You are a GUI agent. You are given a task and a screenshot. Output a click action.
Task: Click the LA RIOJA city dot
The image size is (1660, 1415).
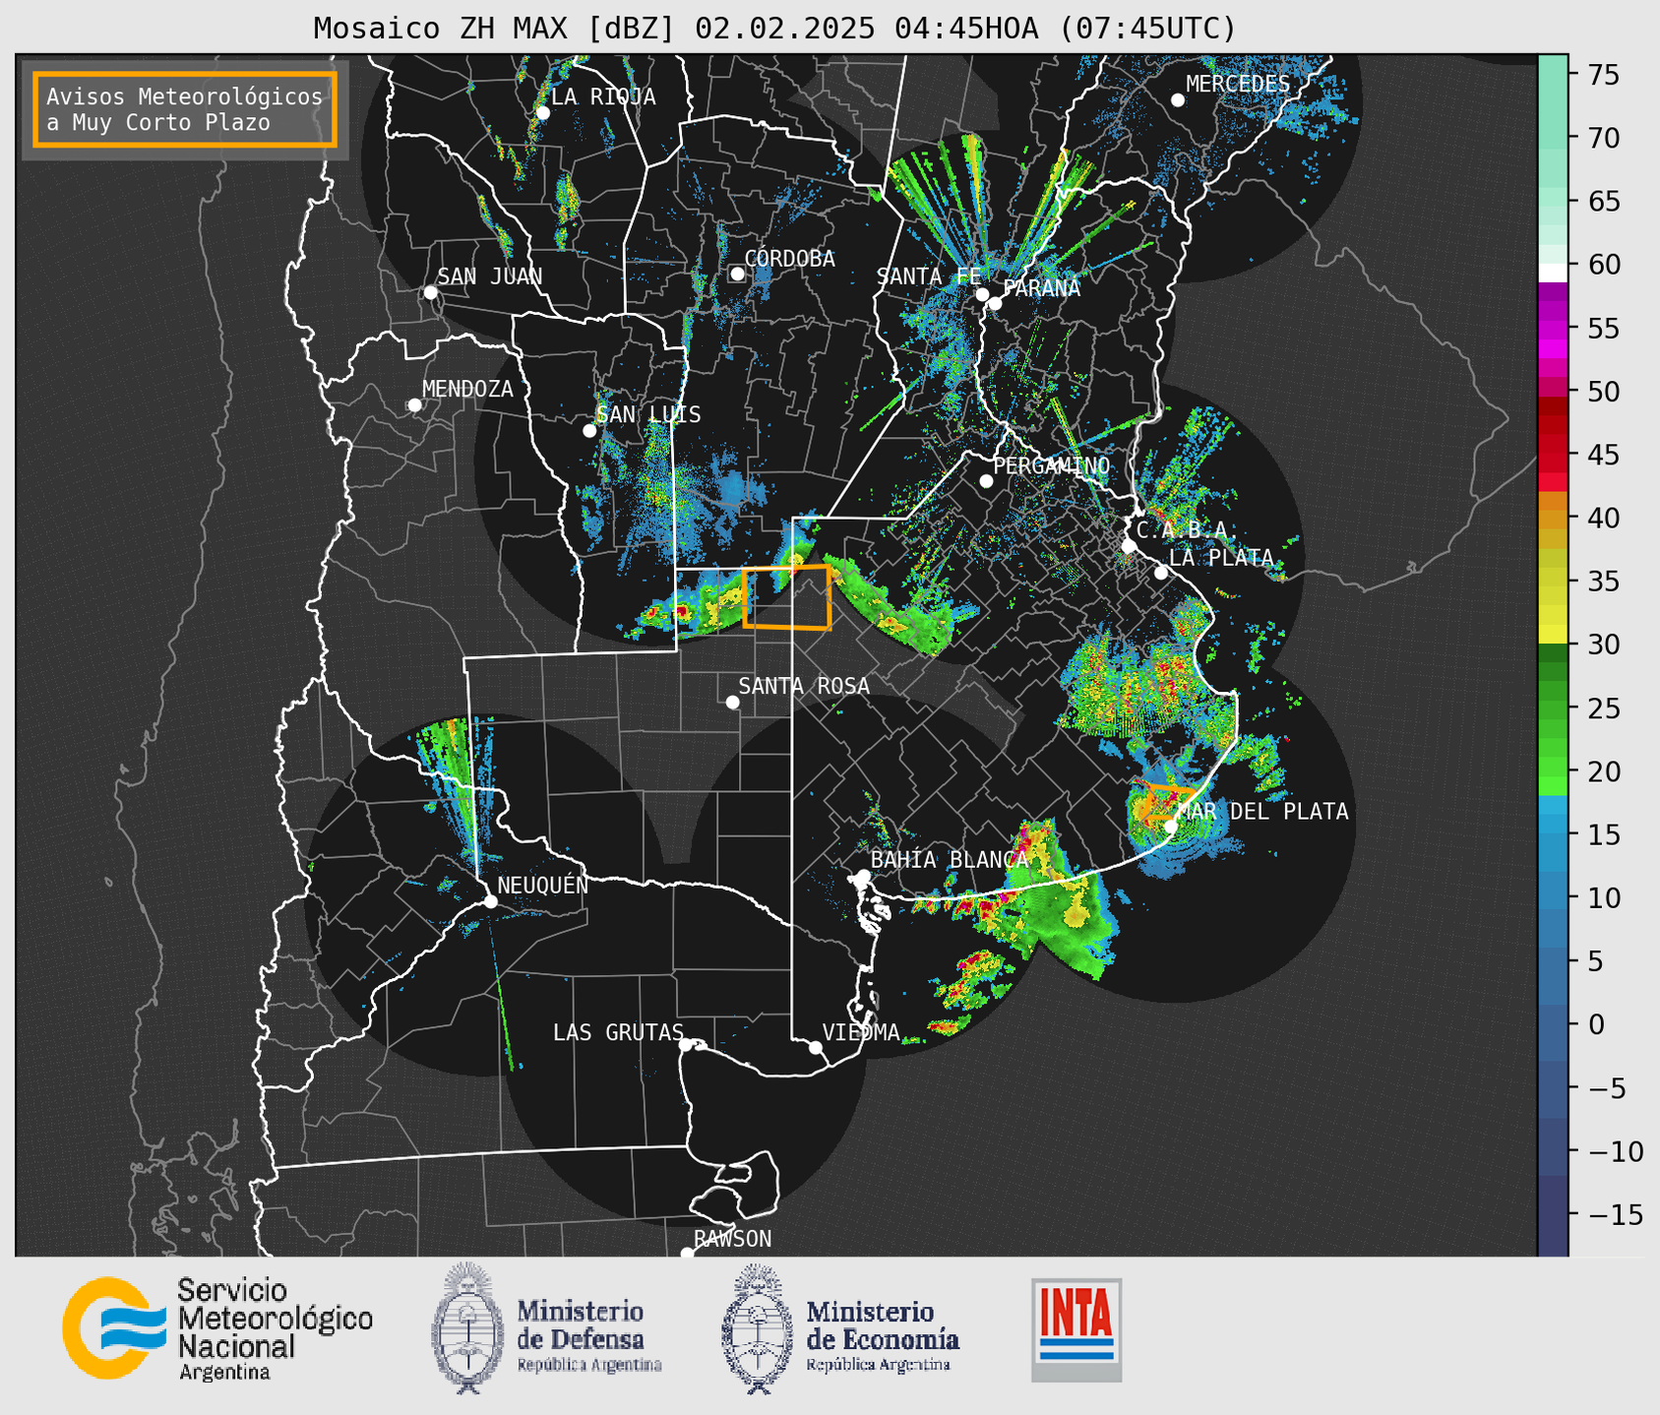(542, 113)
